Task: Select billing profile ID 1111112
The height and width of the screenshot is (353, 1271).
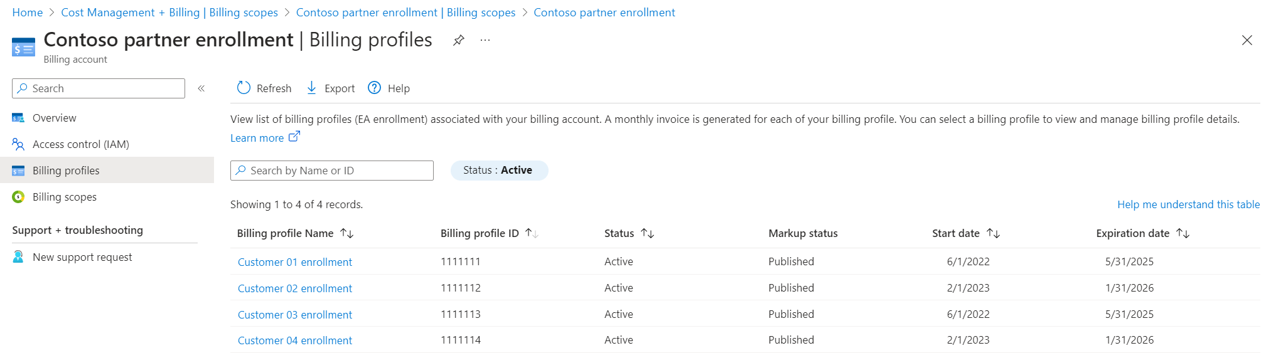Action: [x=461, y=288]
